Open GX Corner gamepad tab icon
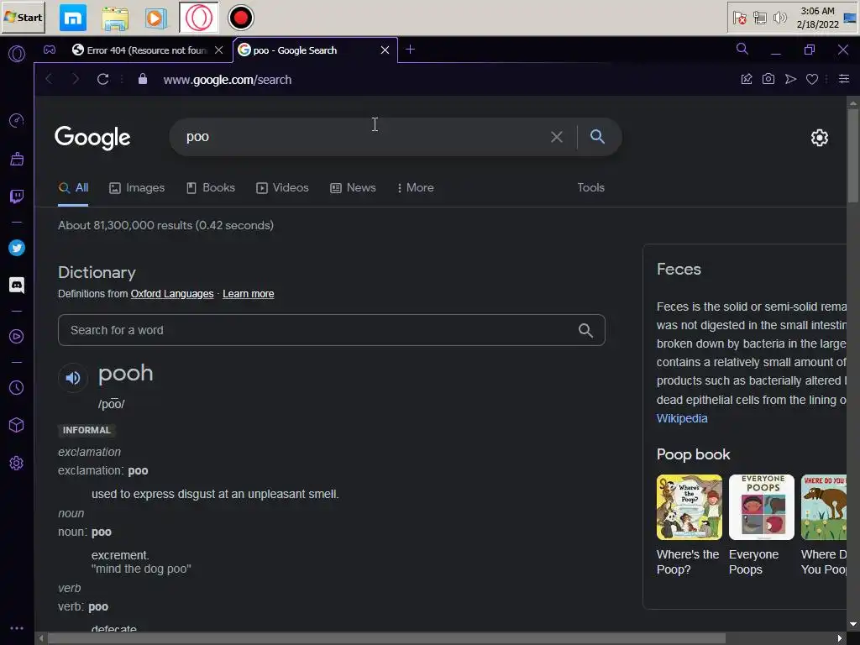The width and height of the screenshot is (860, 645). 50,50
